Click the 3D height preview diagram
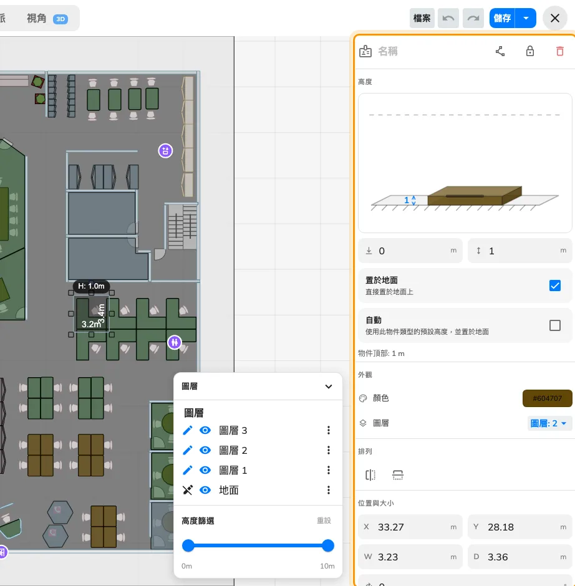Viewport: 575px width, 586px height. (465, 163)
